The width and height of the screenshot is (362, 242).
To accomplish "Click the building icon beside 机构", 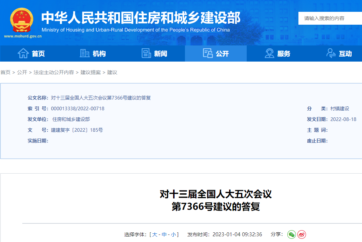I will (84, 53).
